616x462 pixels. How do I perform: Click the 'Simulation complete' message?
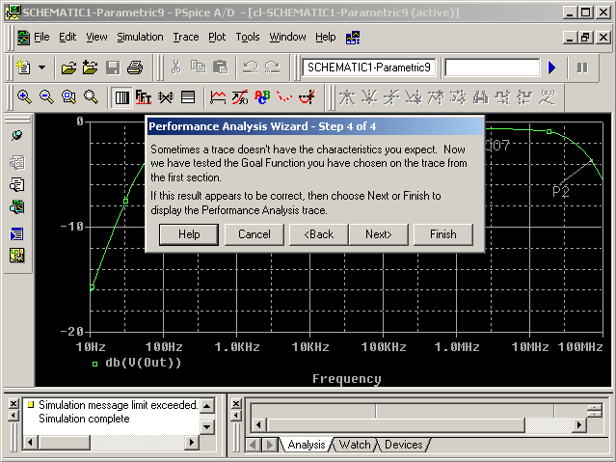84,419
